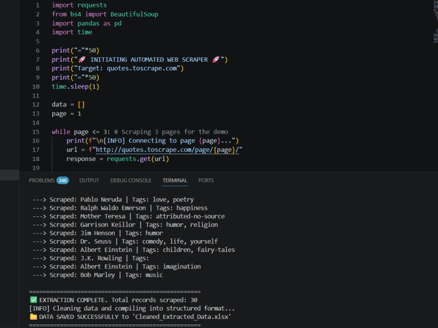The image size is (438, 328).
Task: Click the 'Scraped: Dr. Seuss' terminal line
Action: click(x=125, y=241)
